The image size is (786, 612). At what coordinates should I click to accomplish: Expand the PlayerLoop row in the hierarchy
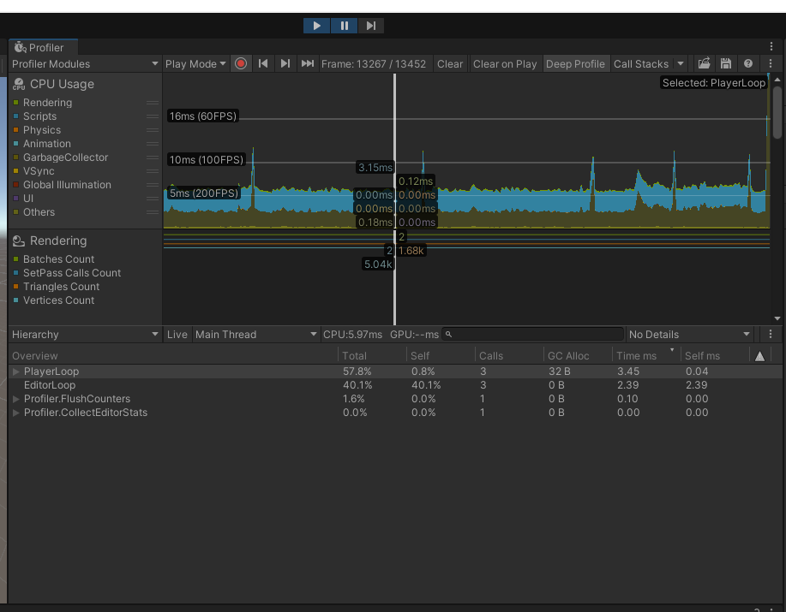[15, 371]
